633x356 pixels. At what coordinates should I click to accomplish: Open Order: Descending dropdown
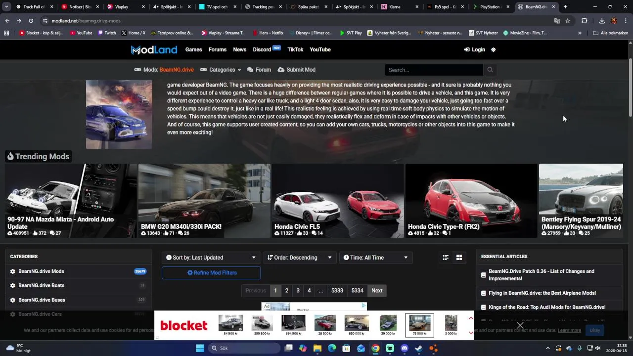tap(300, 258)
